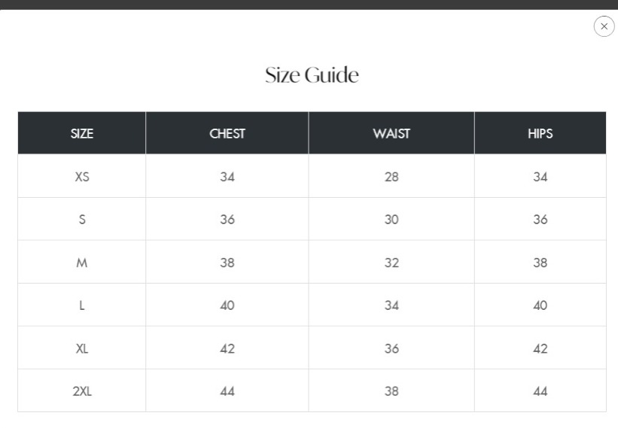Close the Size Guide popup
The height and width of the screenshot is (428, 618).
point(604,26)
